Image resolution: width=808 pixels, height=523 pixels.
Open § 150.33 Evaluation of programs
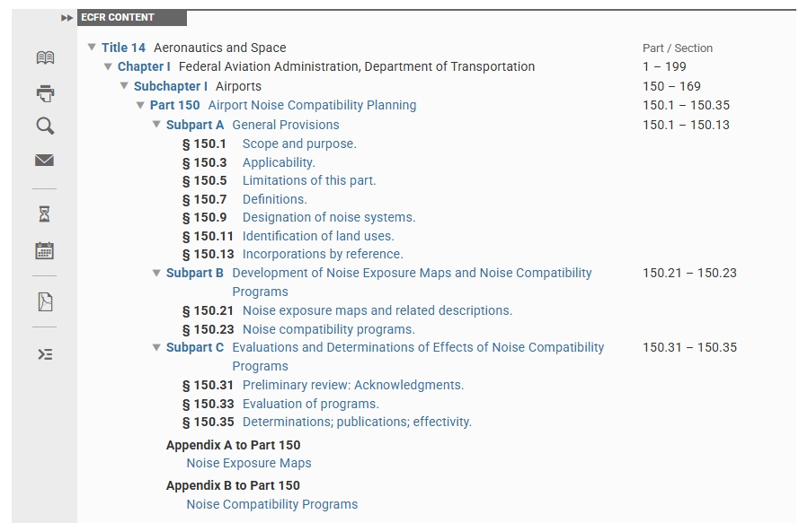point(310,404)
